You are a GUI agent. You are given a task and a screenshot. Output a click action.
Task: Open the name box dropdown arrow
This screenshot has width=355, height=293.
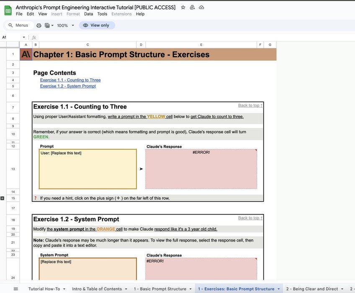24,37
